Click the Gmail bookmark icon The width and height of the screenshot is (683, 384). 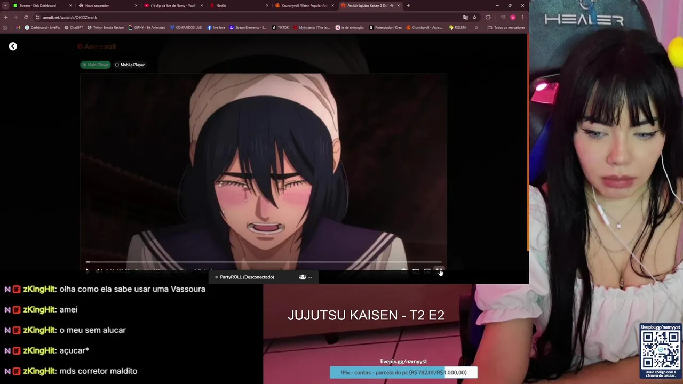pos(18,27)
